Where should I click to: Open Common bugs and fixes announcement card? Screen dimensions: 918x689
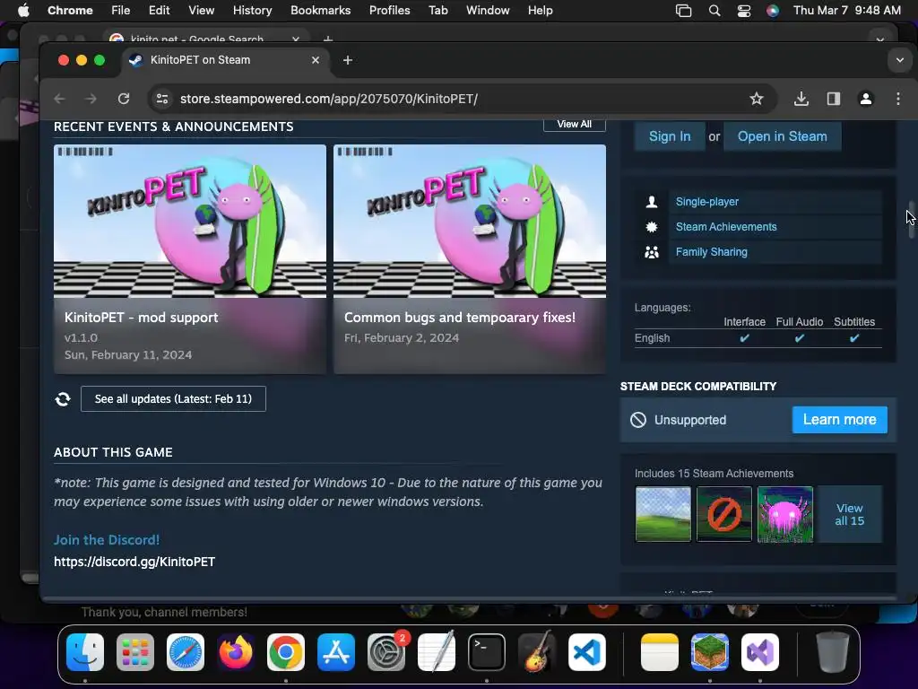470,259
